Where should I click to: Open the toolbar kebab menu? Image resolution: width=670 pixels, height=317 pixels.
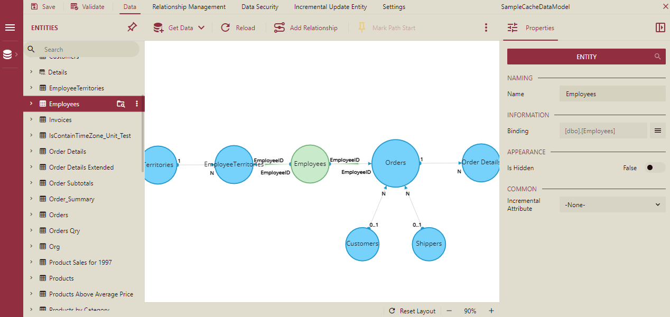point(486,27)
